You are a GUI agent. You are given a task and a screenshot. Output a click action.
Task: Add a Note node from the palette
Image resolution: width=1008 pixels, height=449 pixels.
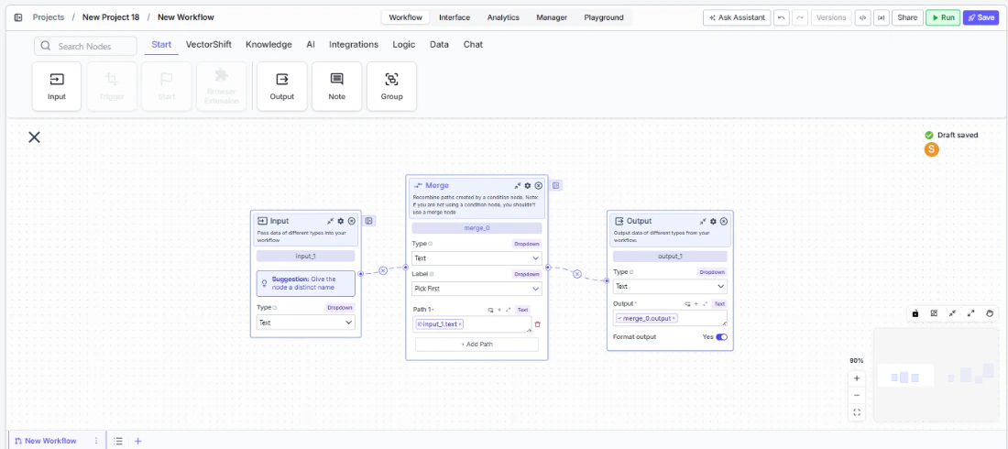coord(337,86)
